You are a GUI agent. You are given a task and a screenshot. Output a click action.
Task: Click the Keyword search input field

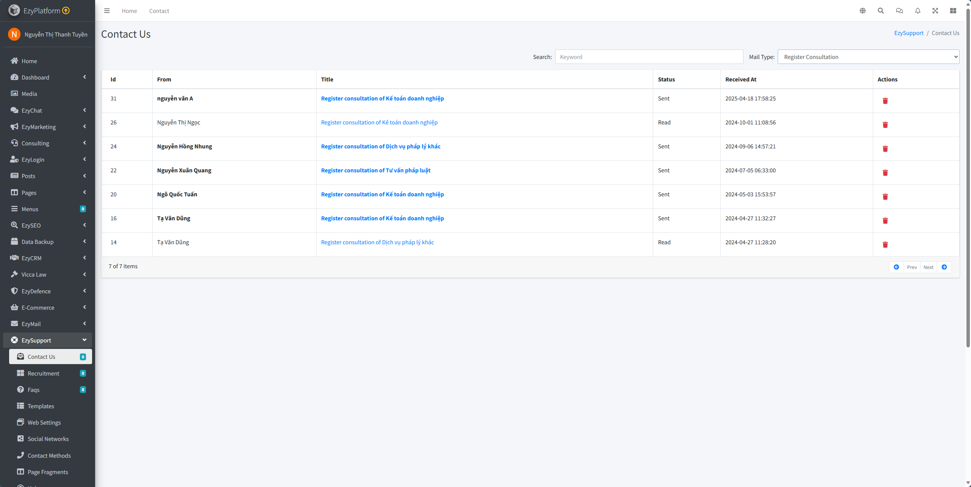pyautogui.click(x=649, y=57)
